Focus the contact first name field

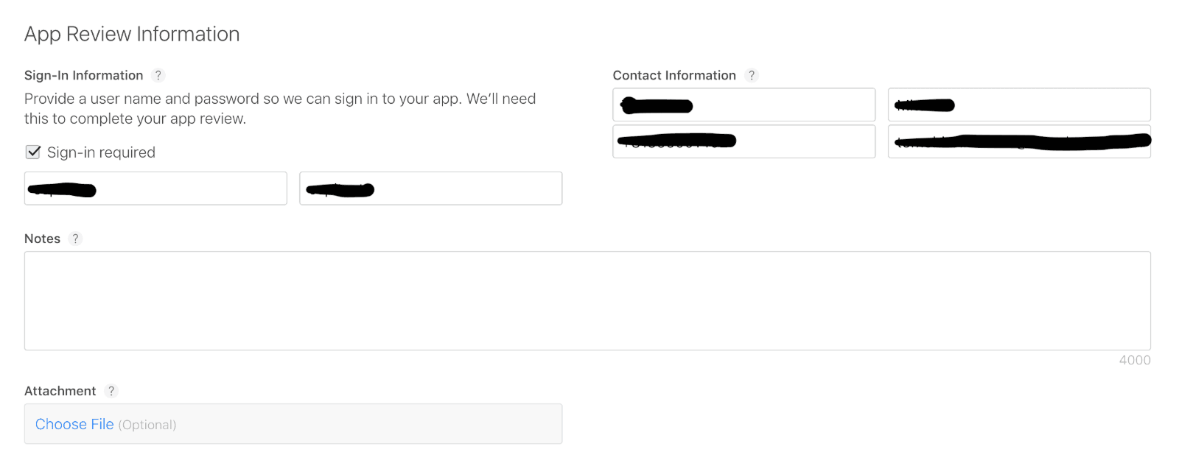pyautogui.click(x=744, y=105)
